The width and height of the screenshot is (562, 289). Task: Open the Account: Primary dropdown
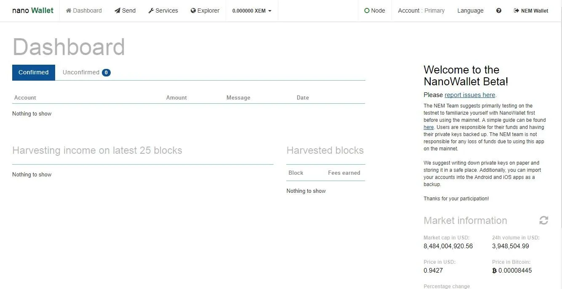tap(421, 11)
